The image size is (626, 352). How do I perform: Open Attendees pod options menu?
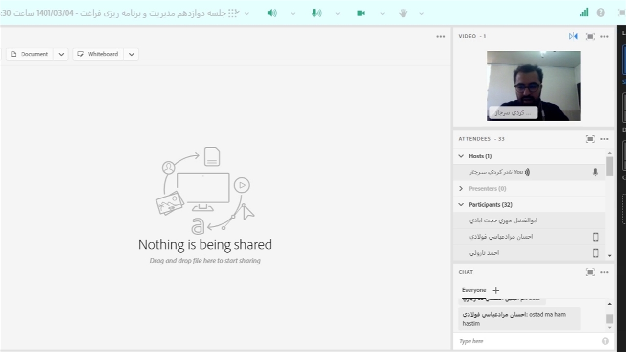604,139
